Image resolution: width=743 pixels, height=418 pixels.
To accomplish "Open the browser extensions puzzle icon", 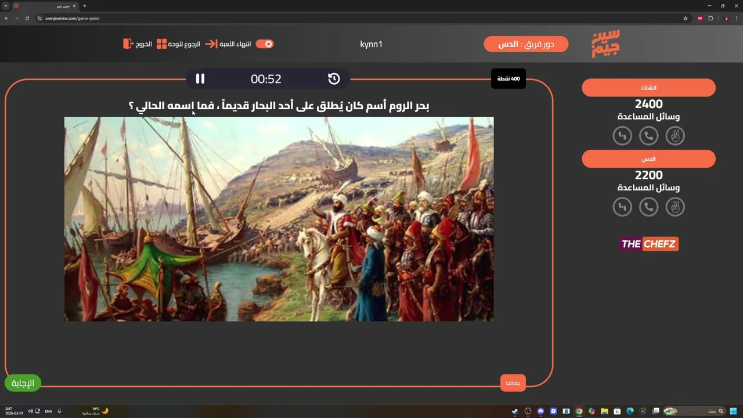I will (x=710, y=18).
